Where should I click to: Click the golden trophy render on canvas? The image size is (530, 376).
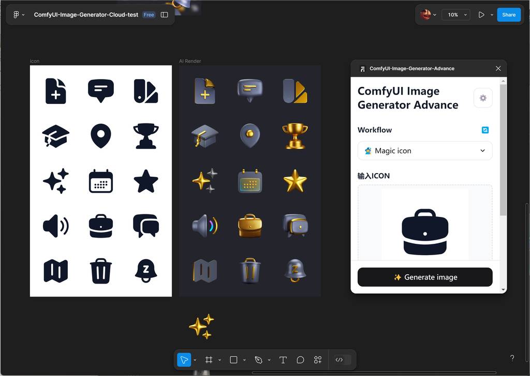[x=295, y=135]
